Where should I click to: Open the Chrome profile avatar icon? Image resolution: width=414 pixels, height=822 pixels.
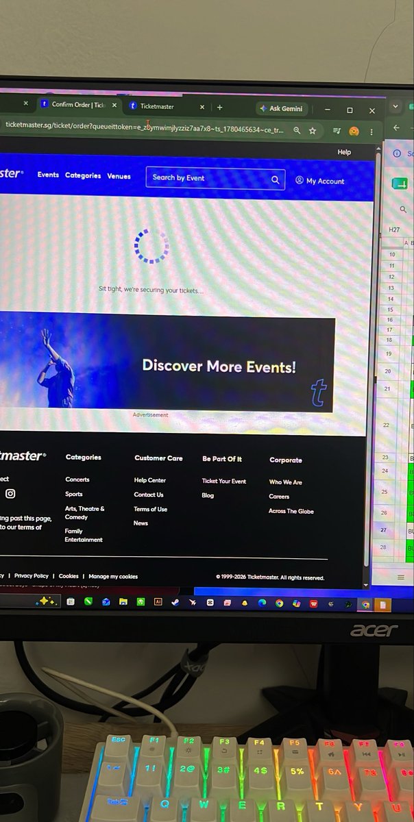(354, 131)
